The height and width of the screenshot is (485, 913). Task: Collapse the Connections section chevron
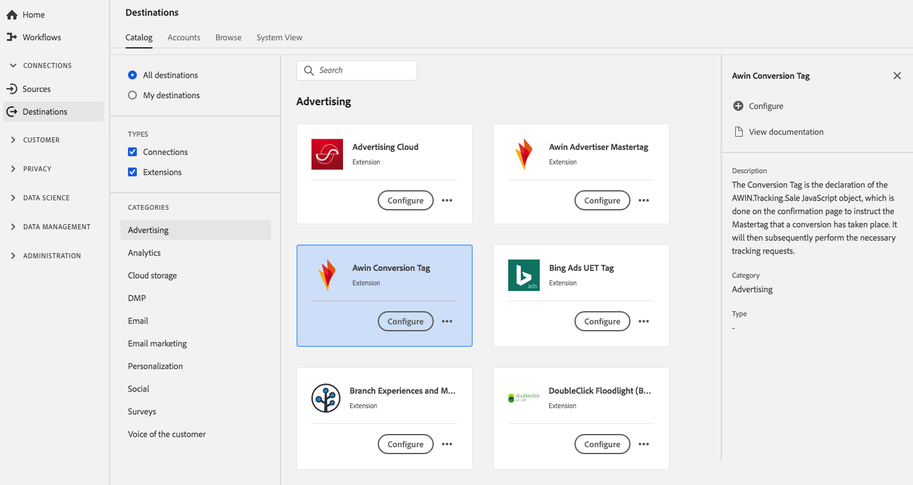tap(13, 66)
